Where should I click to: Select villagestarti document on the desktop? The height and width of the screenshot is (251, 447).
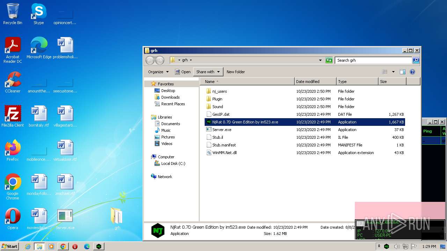coord(65,116)
